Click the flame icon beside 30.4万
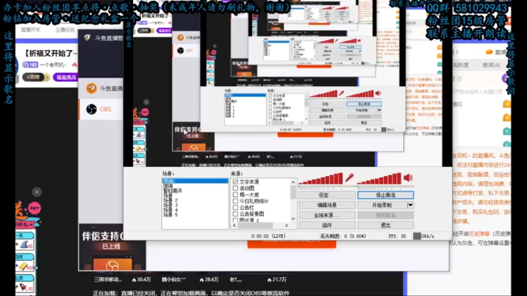 point(134,280)
